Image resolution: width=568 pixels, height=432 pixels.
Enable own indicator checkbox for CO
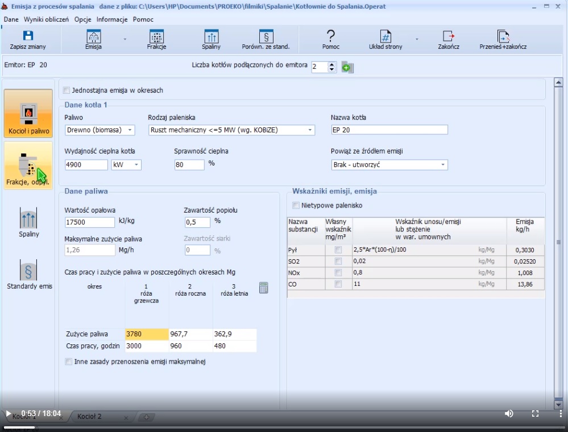pos(338,284)
